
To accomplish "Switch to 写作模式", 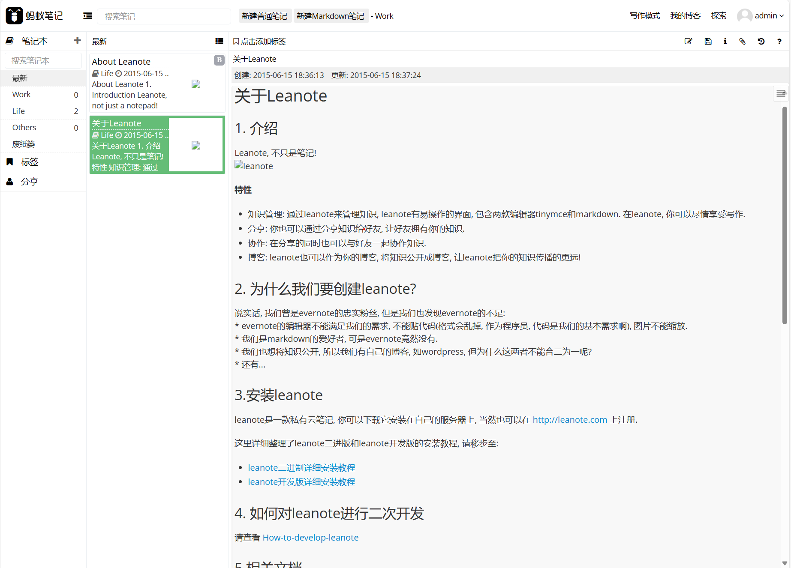I will [644, 16].
